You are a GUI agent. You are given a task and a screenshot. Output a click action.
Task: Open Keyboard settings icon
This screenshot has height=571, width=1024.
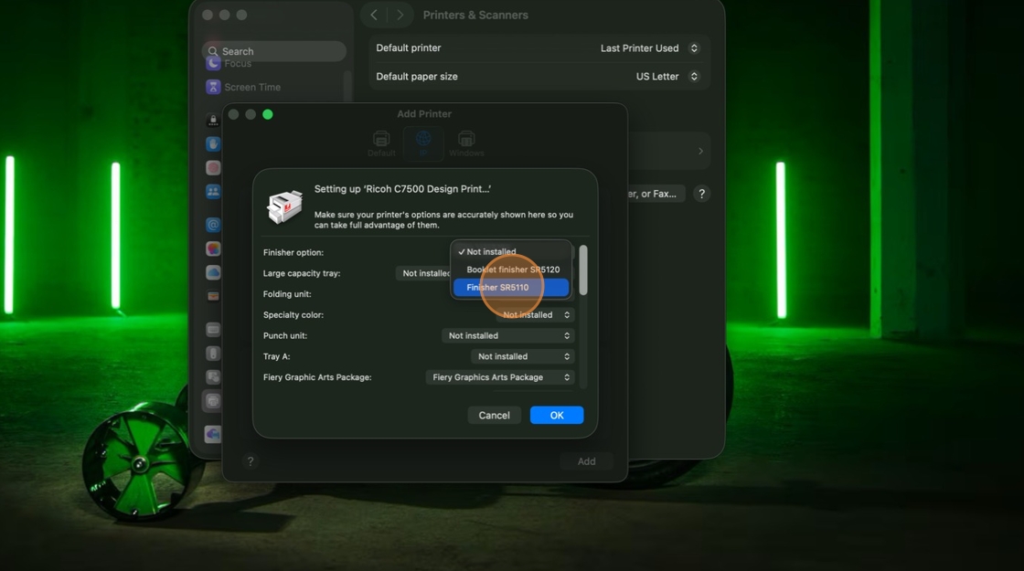click(x=213, y=330)
